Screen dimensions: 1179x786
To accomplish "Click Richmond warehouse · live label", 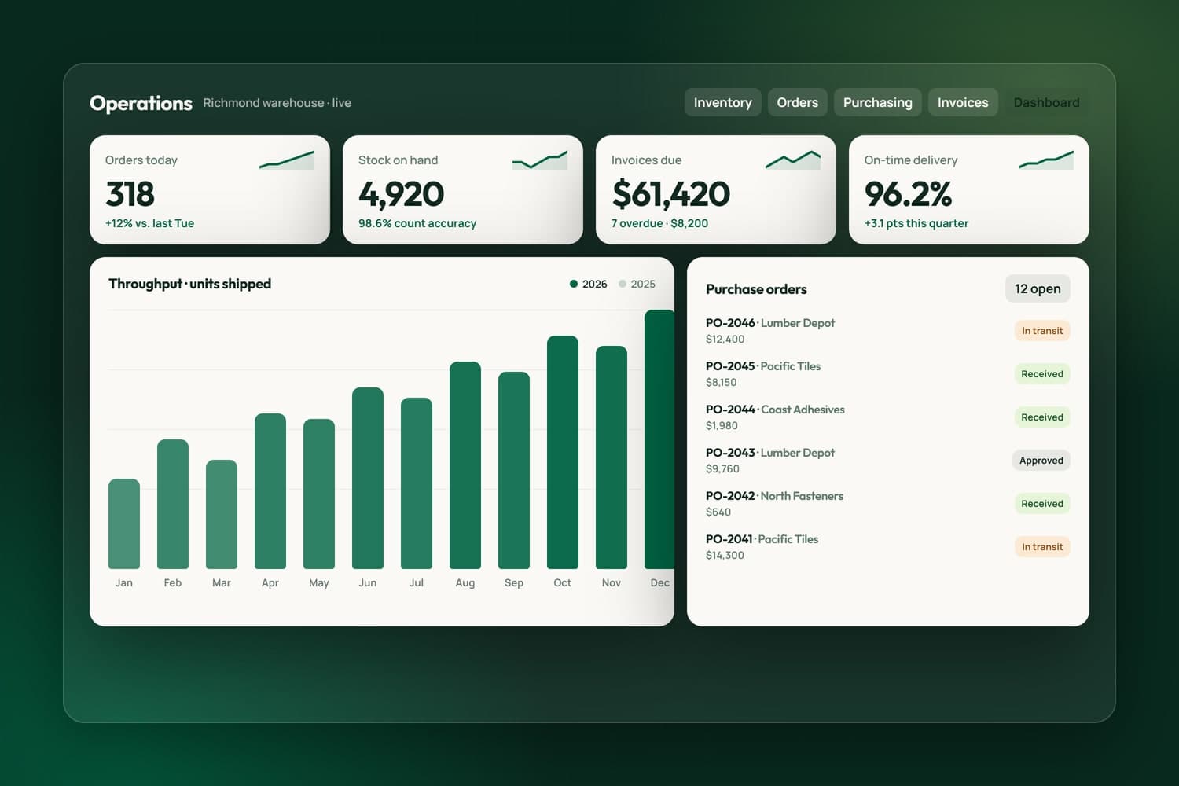I will pos(277,103).
